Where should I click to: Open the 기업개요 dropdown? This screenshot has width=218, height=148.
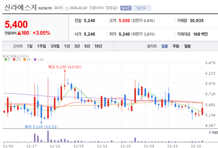142,8
